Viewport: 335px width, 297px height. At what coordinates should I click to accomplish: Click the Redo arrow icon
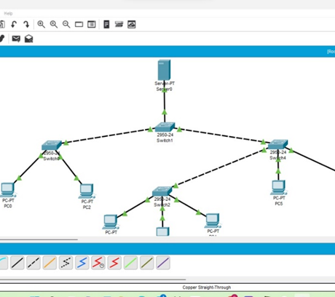(x=26, y=24)
